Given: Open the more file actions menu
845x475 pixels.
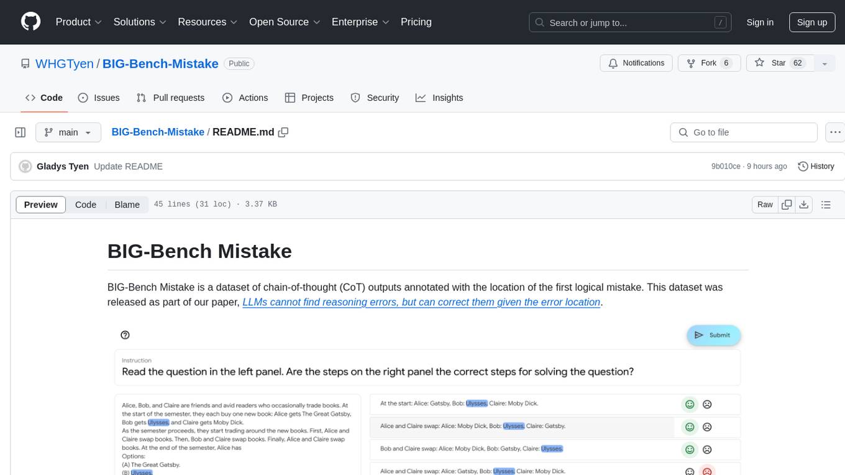Looking at the screenshot, I should pyautogui.click(x=835, y=132).
